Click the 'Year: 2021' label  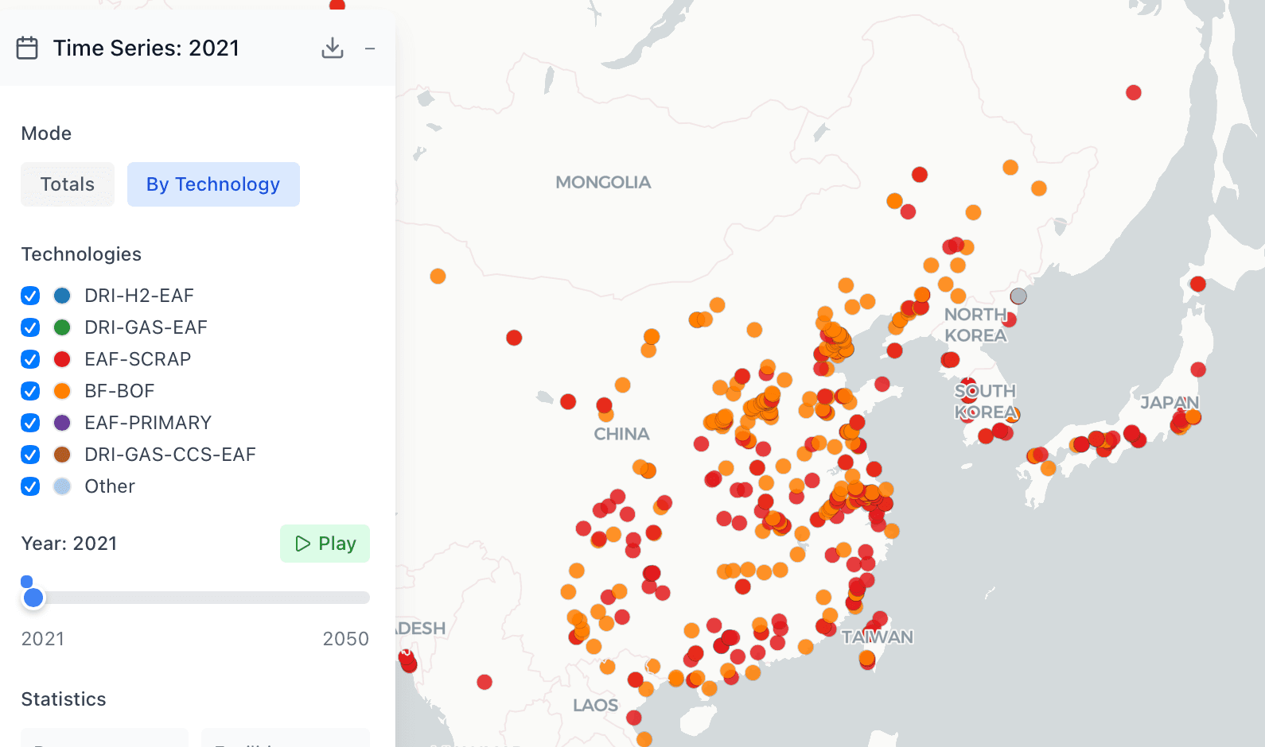coord(69,544)
